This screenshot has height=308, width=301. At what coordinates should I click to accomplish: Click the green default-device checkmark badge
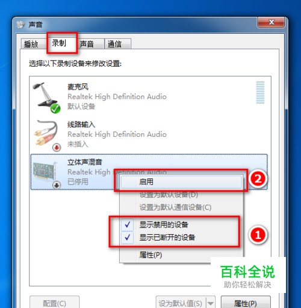tap(55, 109)
